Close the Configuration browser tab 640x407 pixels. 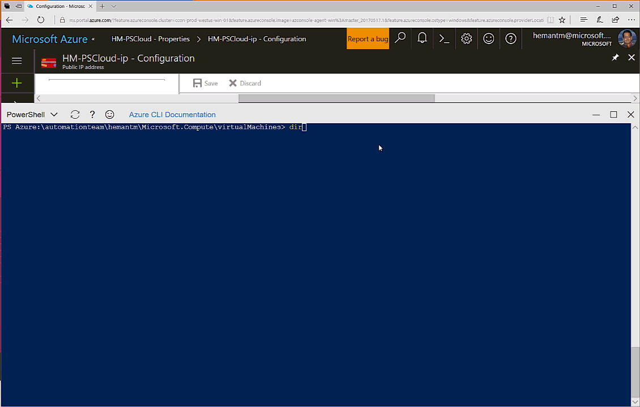(91, 6)
